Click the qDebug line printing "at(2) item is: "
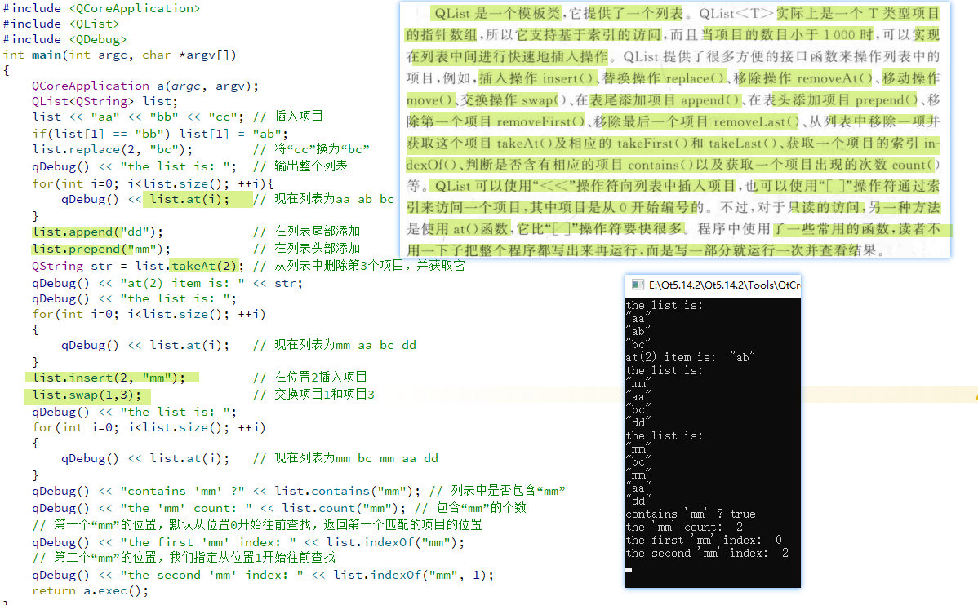 click(167, 283)
